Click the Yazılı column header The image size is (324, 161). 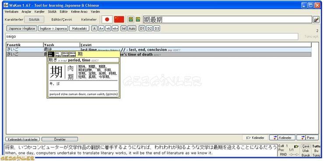click(62, 45)
